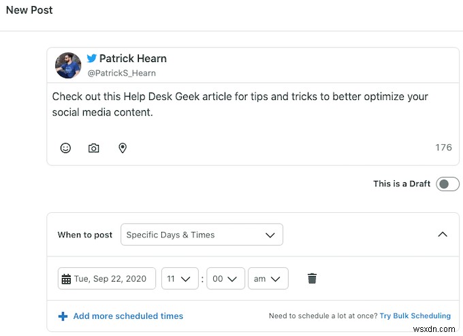The height and width of the screenshot is (336, 463).
Task: Open the hour dropdown showing 11
Action: [x=180, y=278]
